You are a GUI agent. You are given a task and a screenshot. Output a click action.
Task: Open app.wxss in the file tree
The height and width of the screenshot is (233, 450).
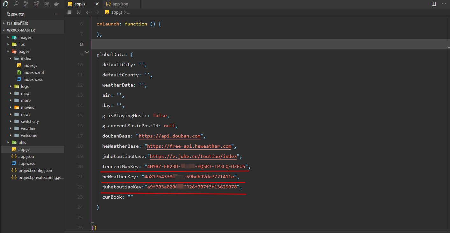tap(32, 163)
